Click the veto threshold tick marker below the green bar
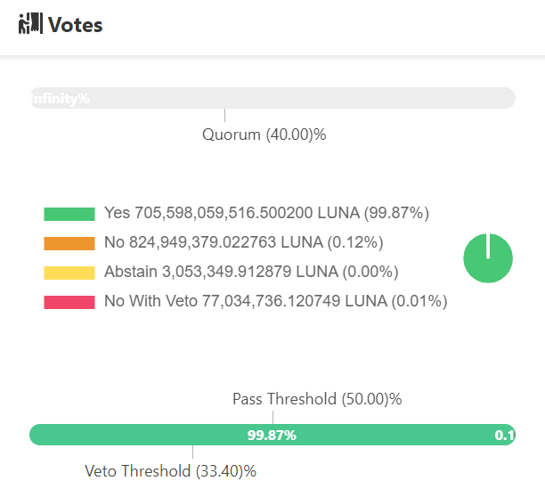This screenshot has width=545, height=489. coord(192,452)
